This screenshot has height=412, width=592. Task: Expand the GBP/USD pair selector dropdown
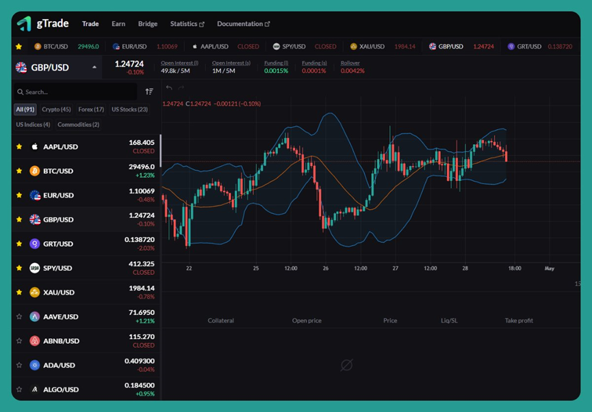[94, 68]
